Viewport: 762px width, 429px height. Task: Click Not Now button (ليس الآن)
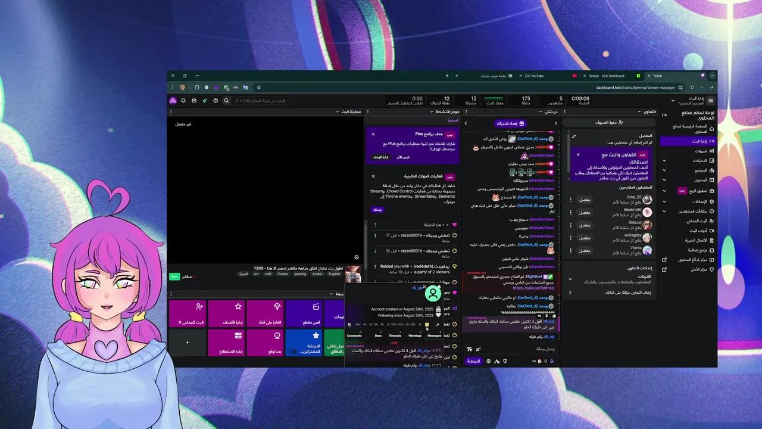click(x=403, y=157)
